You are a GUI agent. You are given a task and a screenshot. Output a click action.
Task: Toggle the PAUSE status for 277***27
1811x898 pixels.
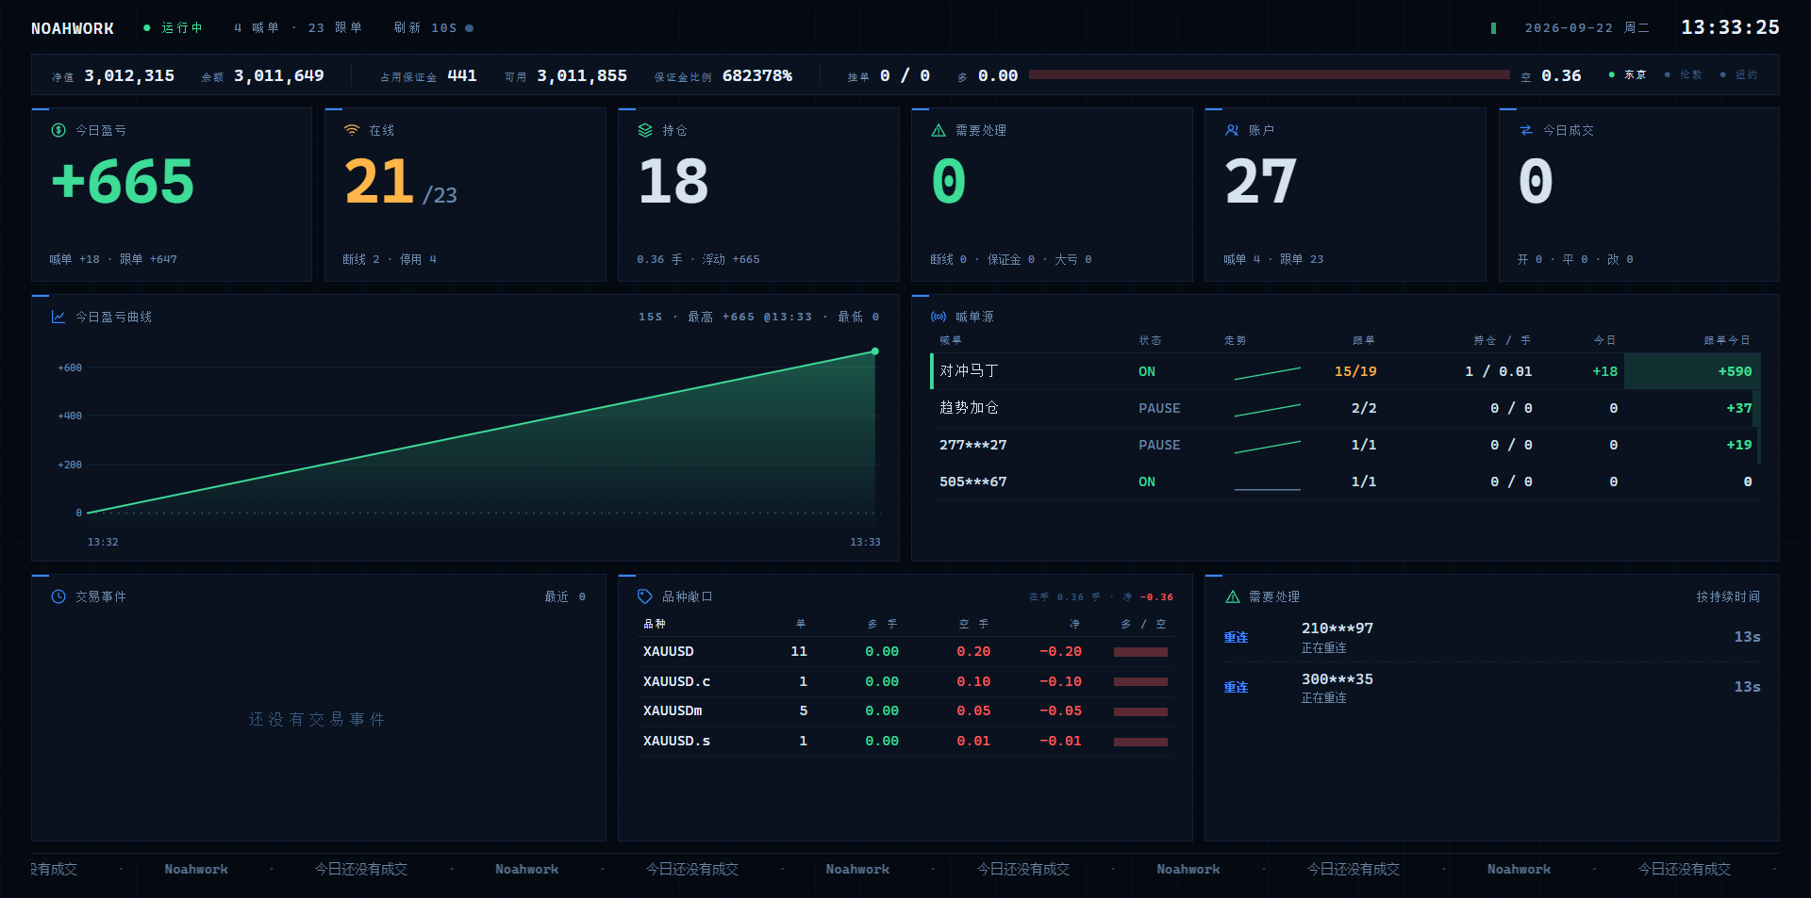[x=1159, y=445]
